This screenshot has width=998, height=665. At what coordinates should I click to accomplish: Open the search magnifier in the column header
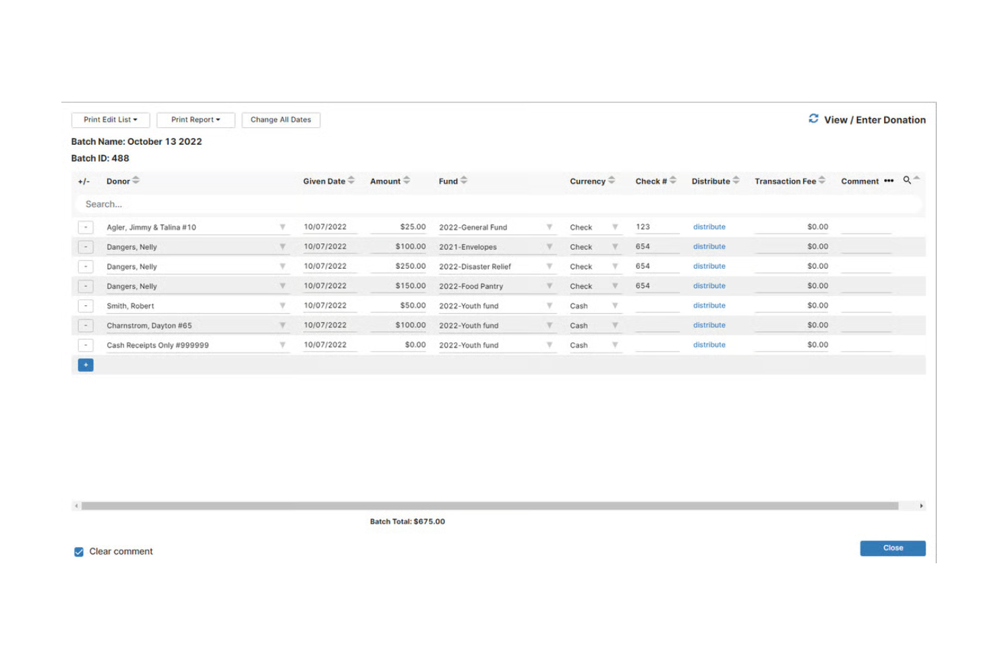pyautogui.click(x=907, y=180)
